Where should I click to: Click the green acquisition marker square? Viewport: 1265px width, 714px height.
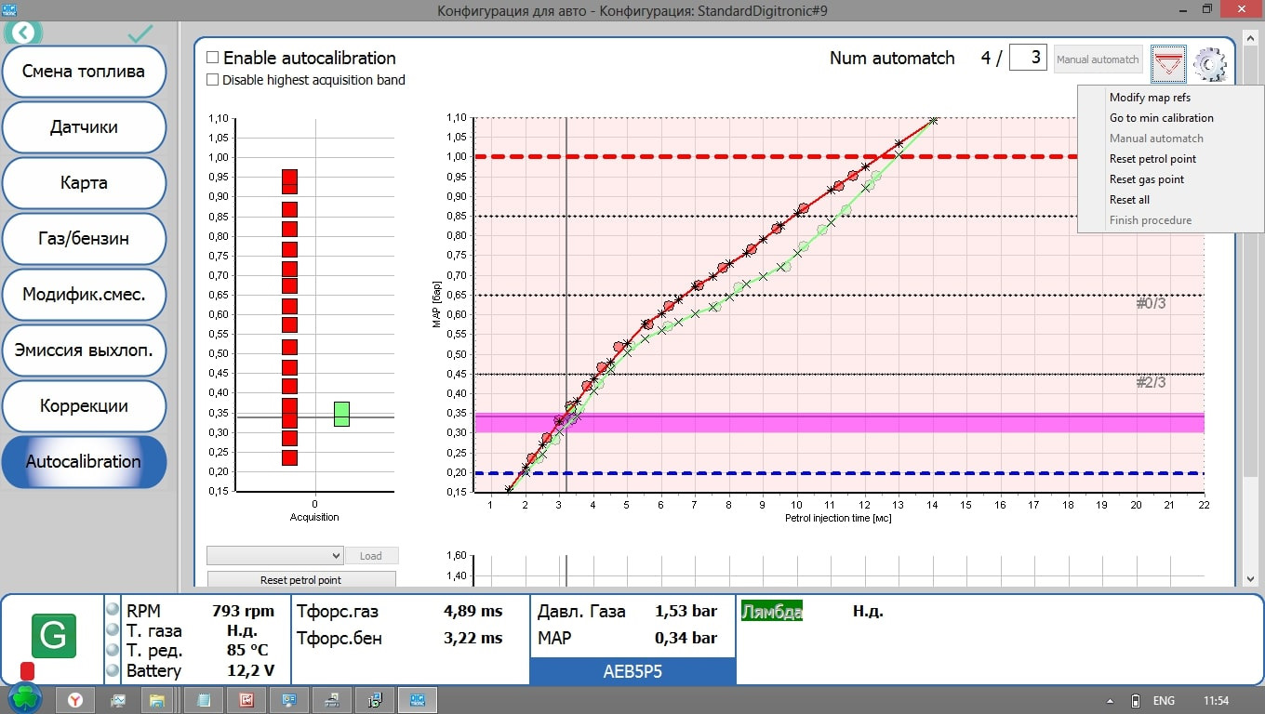[341, 414]
